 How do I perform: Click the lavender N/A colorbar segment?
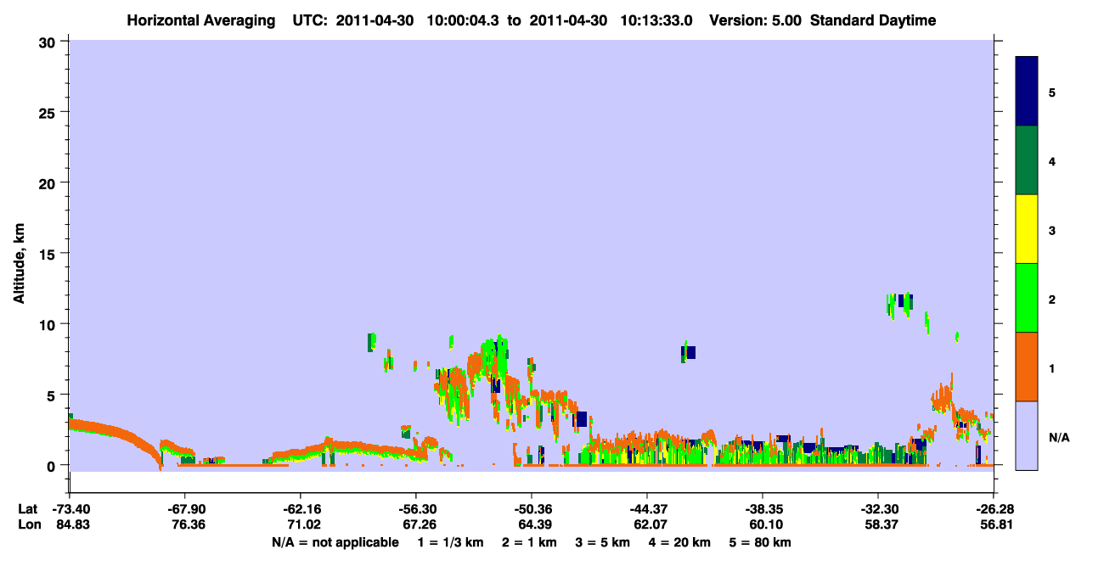pyautogui.click(x=1027, y=435)
